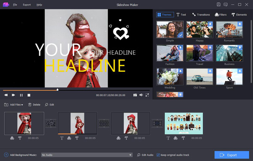Switch to the Filters tab
The height and width of the screenshot is (161, 253).
pyautogui.click(x=221, y=14)
